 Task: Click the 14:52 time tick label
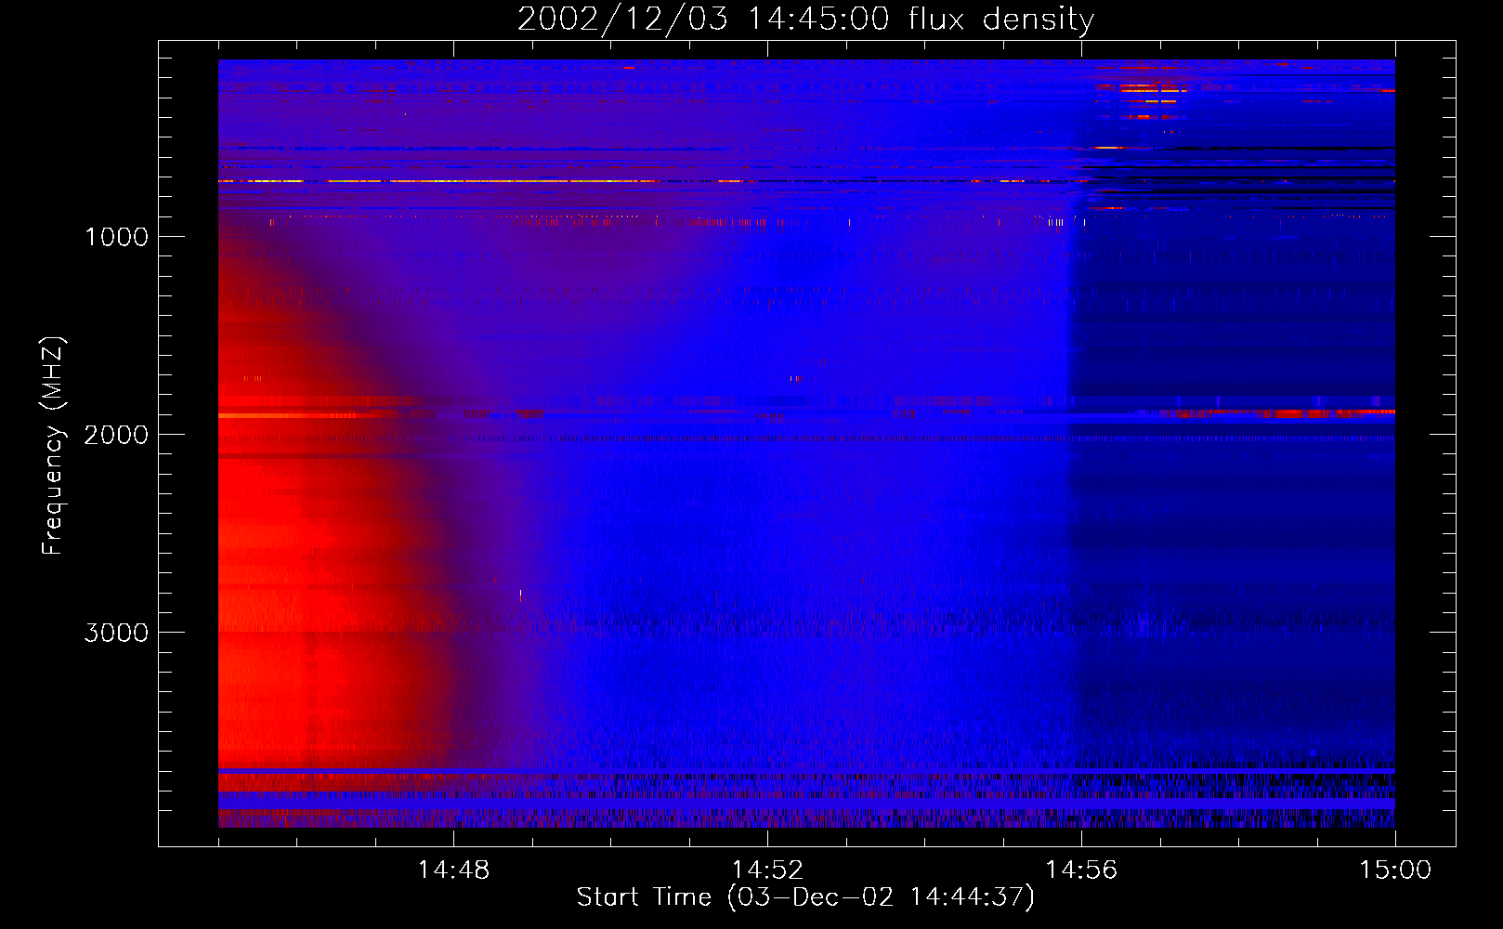tap(767, 870)
